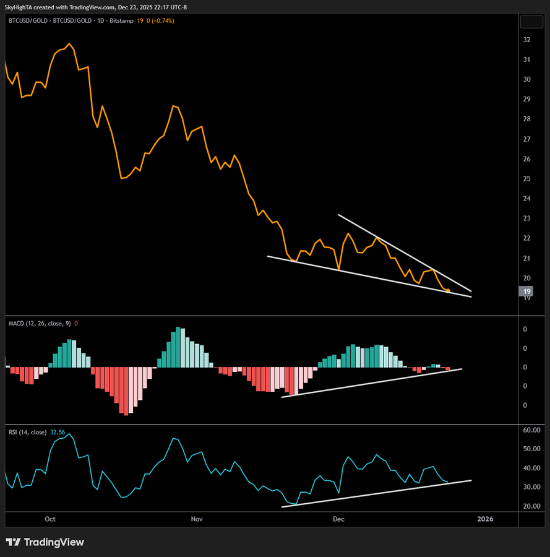Select the MACD (12, 26, close, 9) label
The width and height of the screenshot is (550, 557).
click(40, 324)
